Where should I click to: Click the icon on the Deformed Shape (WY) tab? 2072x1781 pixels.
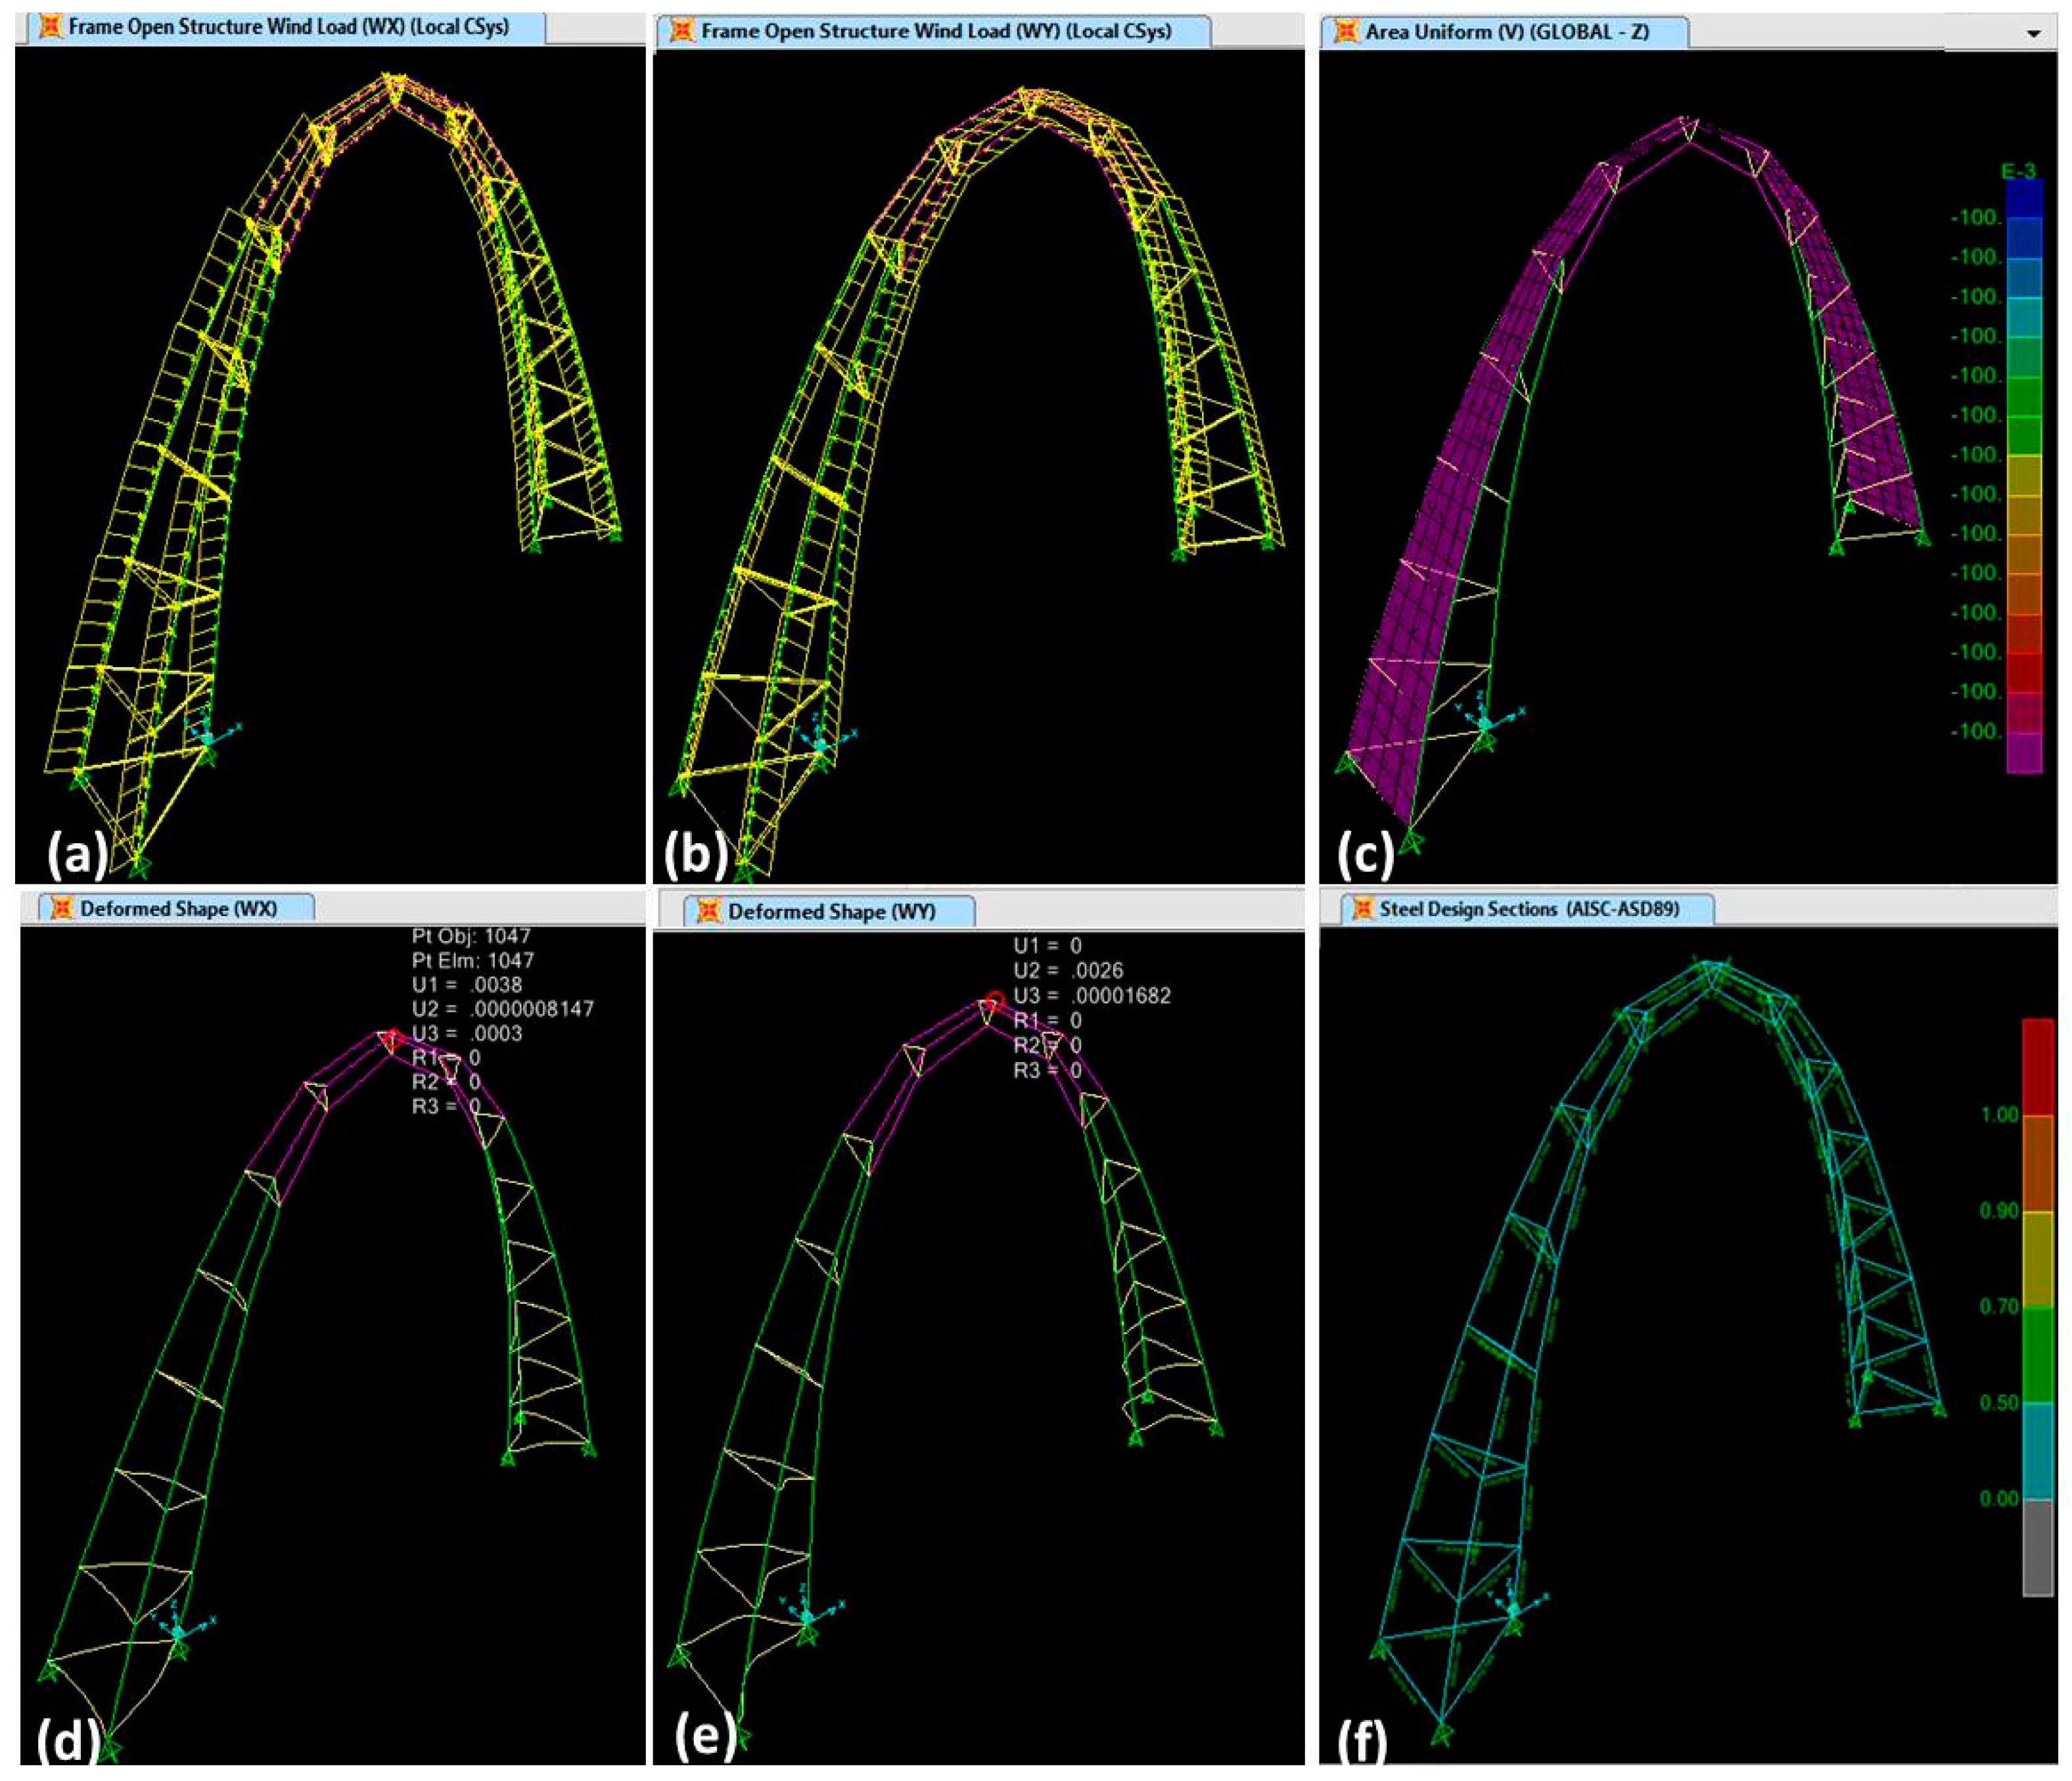click(709, 911)
